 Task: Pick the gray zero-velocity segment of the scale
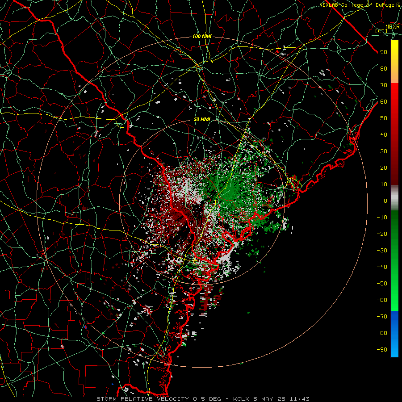(x=394, y=198)
